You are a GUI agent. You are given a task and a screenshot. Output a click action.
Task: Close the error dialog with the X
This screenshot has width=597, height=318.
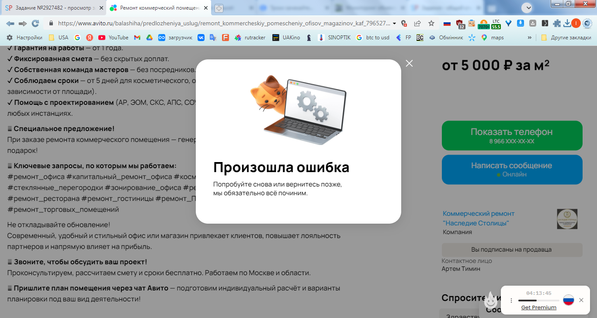tap(409, 63)
